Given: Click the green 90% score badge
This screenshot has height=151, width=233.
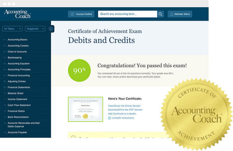Looking at the screenshot, I should 79,70.
